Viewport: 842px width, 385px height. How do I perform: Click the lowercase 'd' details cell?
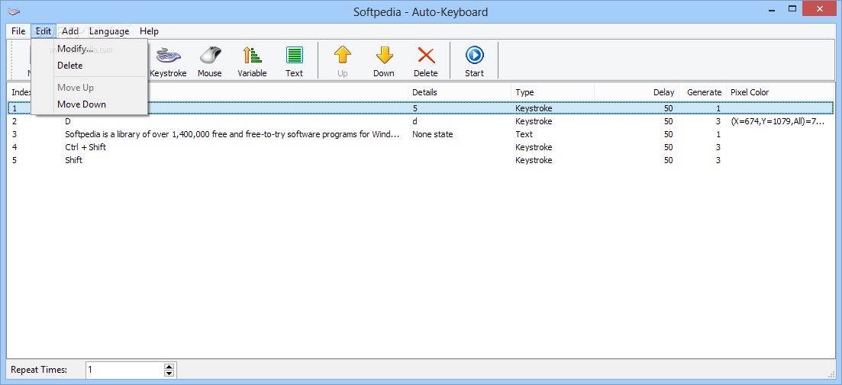click(415, 121)
